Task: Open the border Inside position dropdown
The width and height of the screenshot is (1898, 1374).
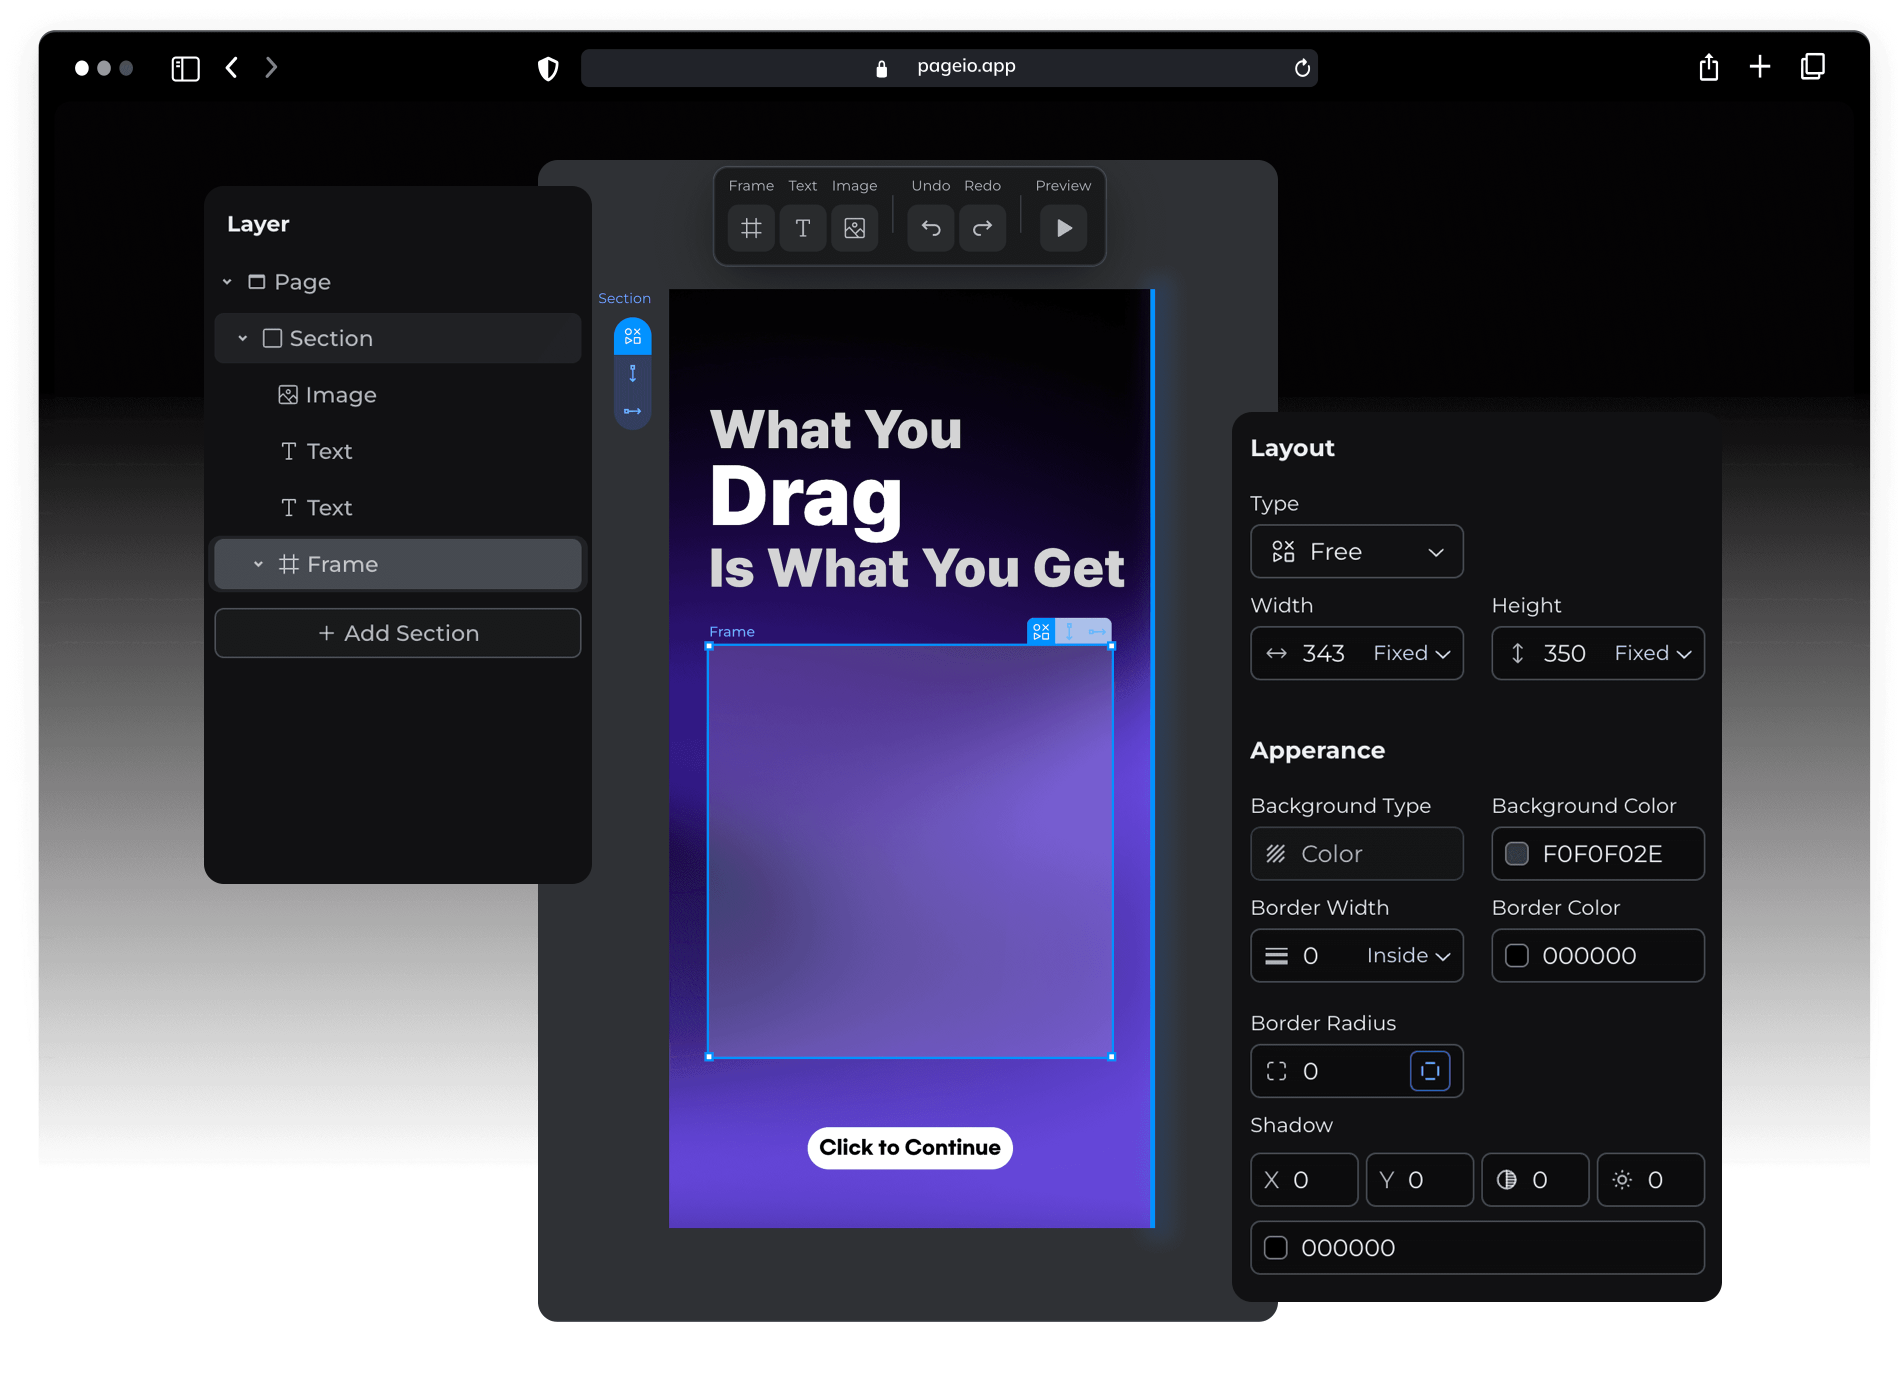Action: click(x=1408, y=955)
